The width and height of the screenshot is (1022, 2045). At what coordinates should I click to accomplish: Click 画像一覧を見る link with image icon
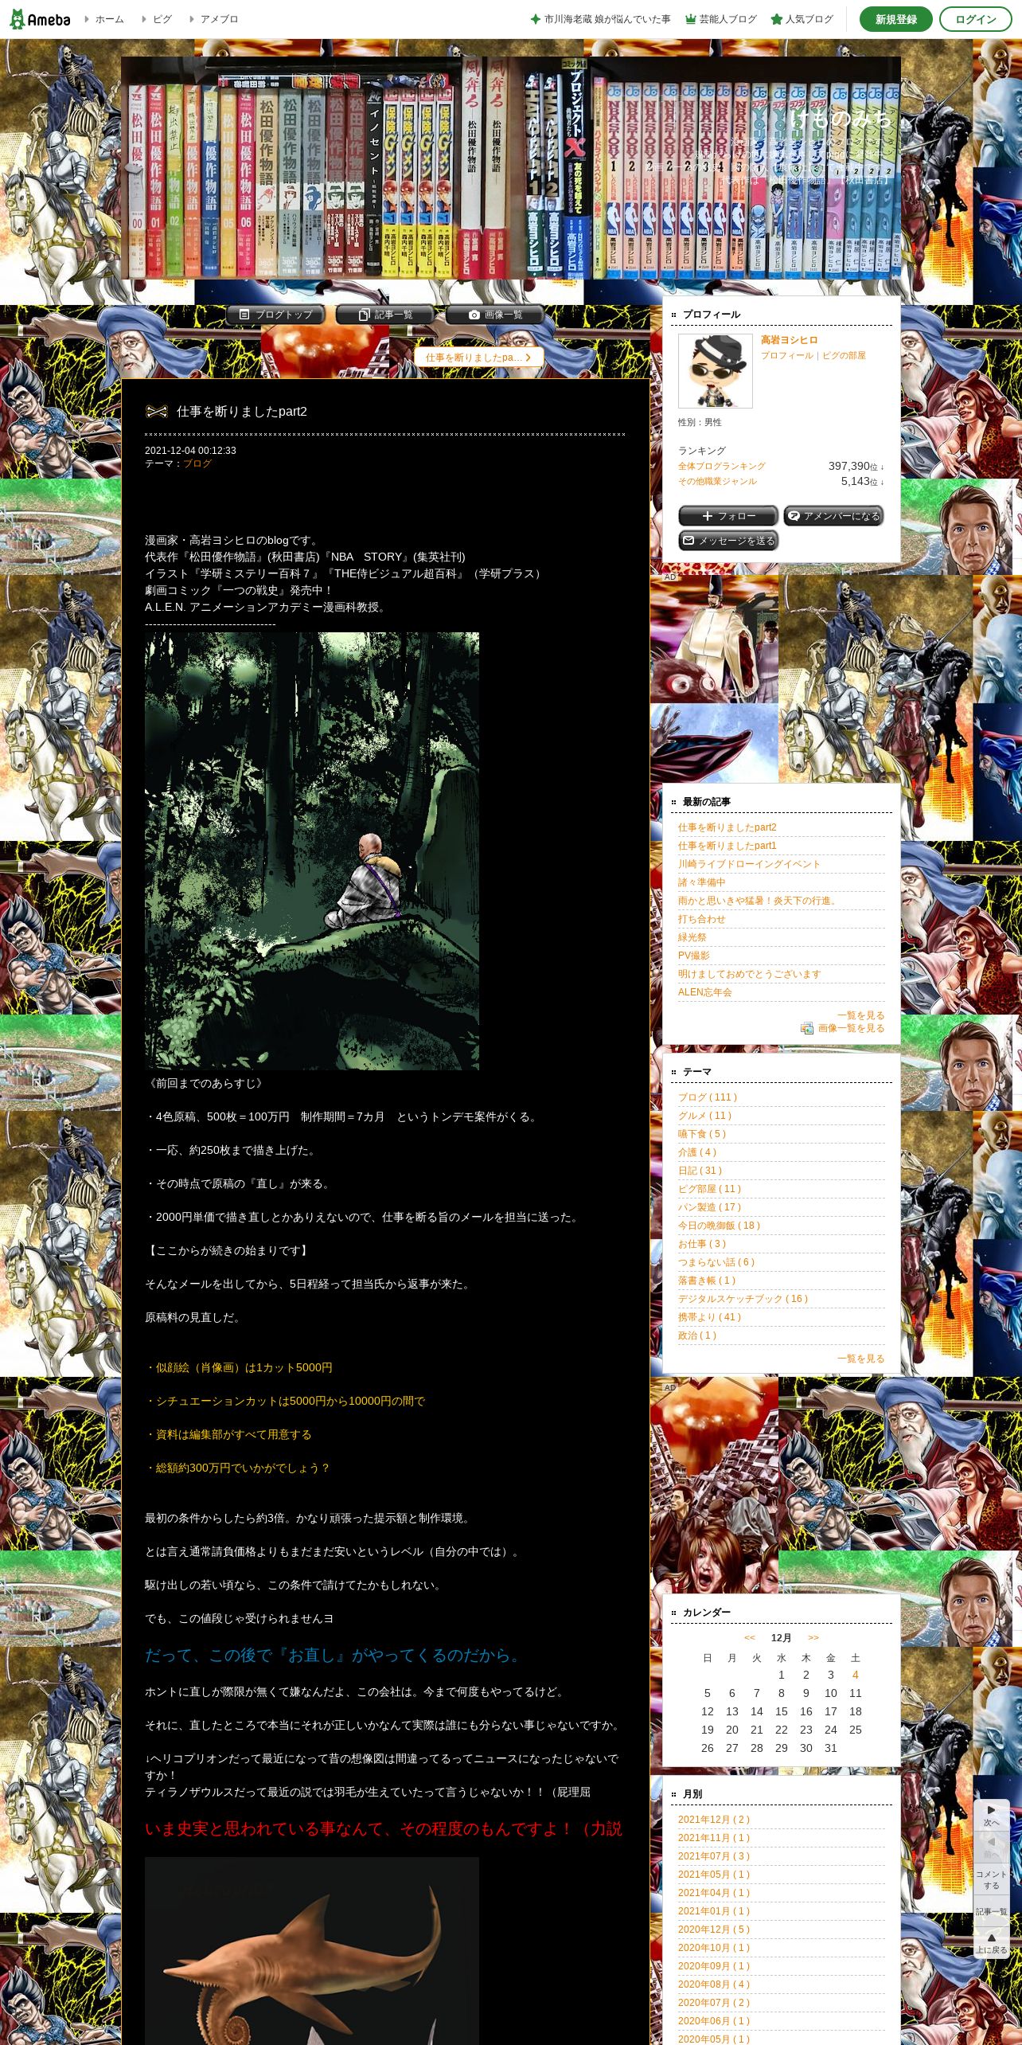pyautogui.click(x=842, y=1028)
